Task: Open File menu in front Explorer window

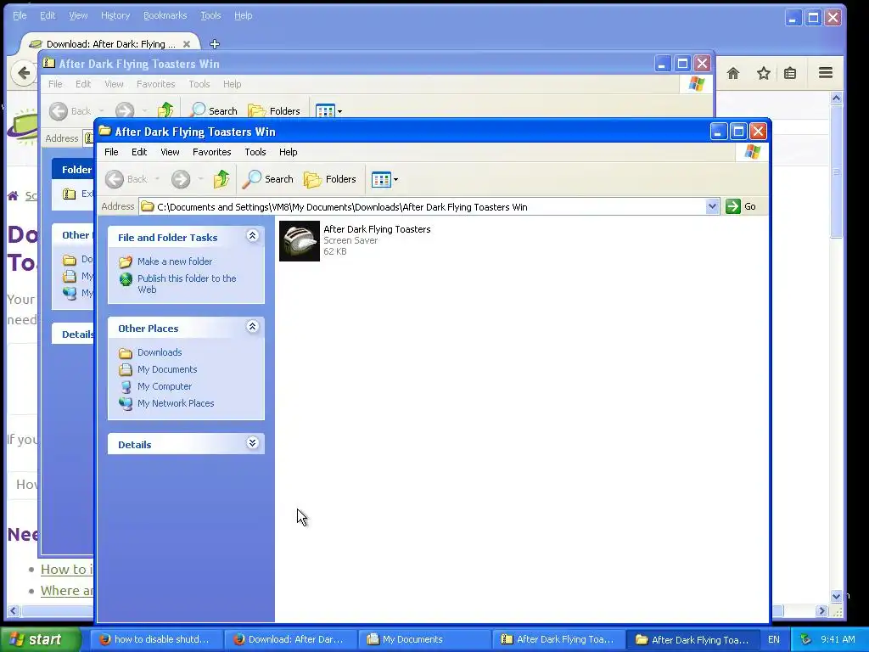Action: point(111,152)
